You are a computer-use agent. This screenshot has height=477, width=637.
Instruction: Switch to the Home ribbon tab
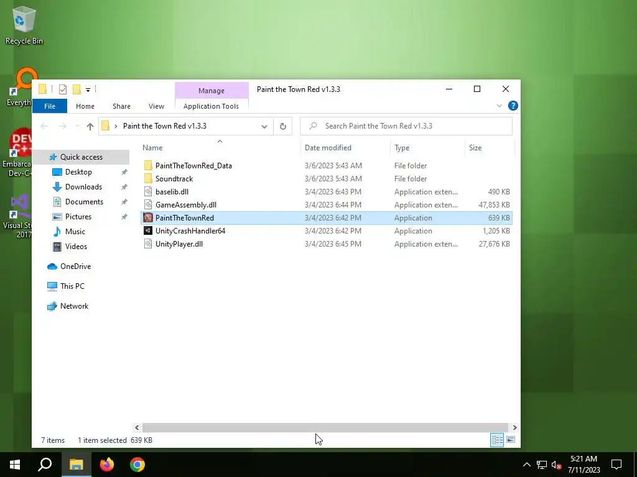click(85, 106)
